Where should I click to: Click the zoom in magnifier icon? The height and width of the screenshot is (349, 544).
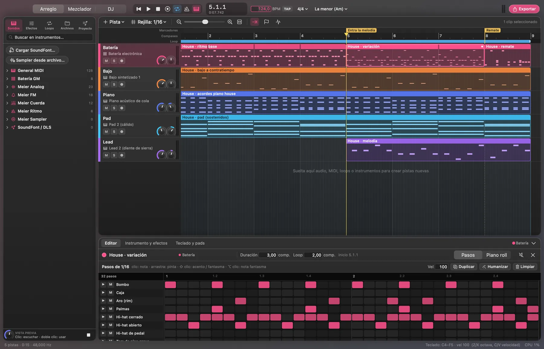pyautogui.click(x=230, y=22)
